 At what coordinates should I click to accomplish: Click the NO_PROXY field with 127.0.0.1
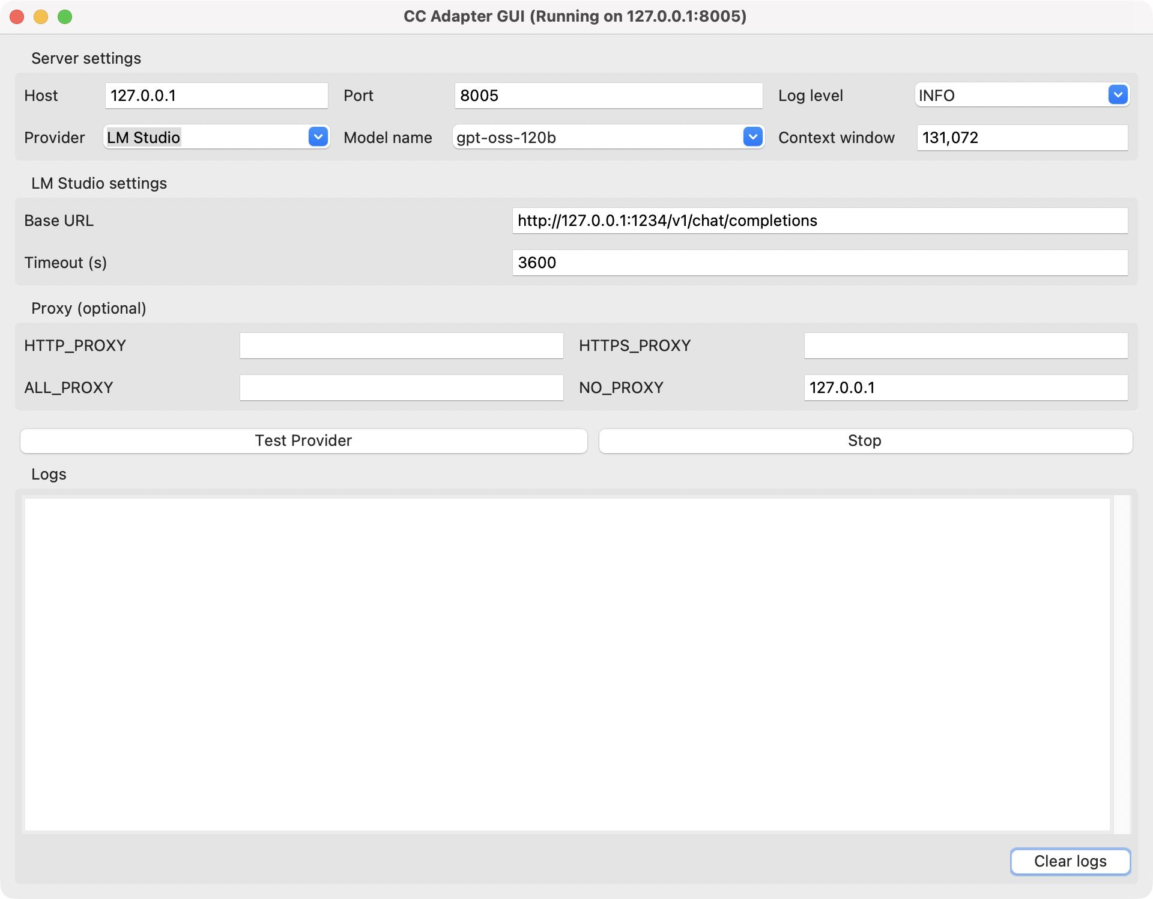[x=965, y=388]
